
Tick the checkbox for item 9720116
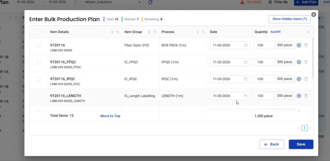coord(39,45)
